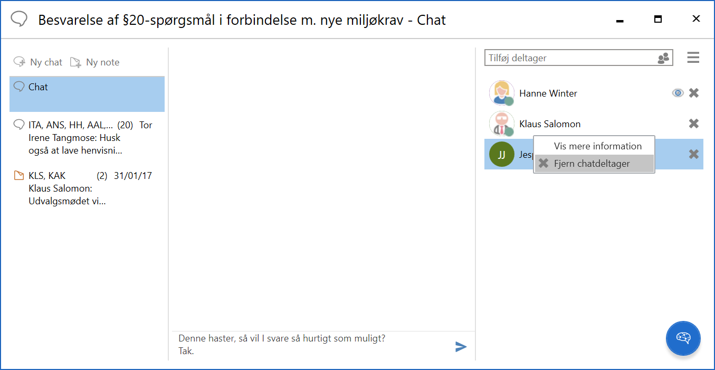Click the 'Tilføj deltager' input field

click(x=570, y=58)
